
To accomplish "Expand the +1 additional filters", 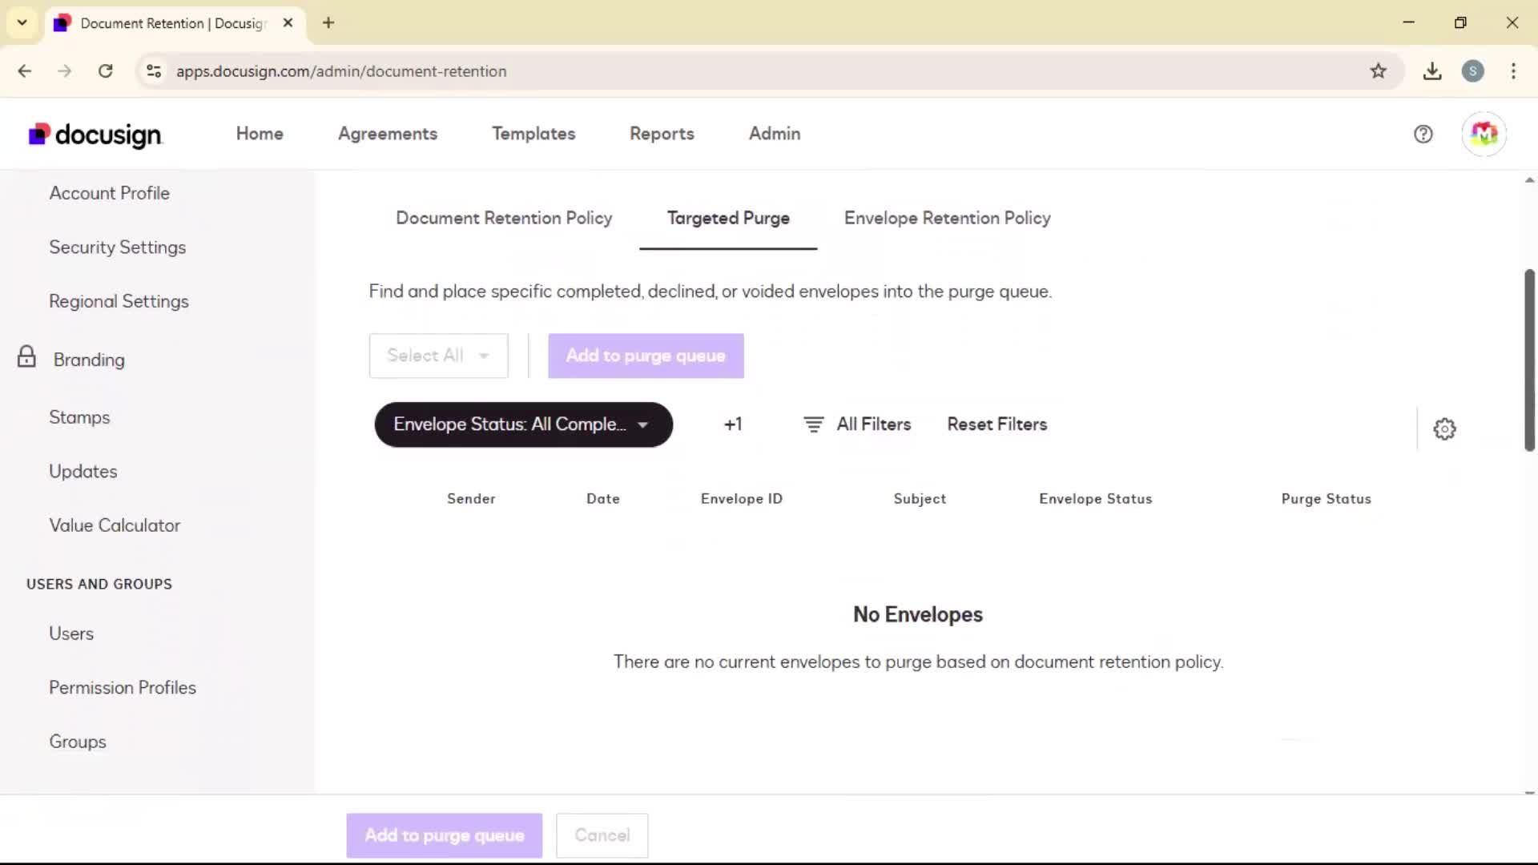I will 733,424.
